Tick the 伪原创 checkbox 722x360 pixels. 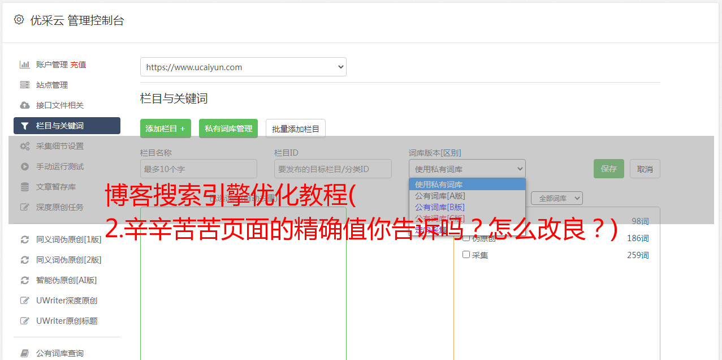(466, 238)
